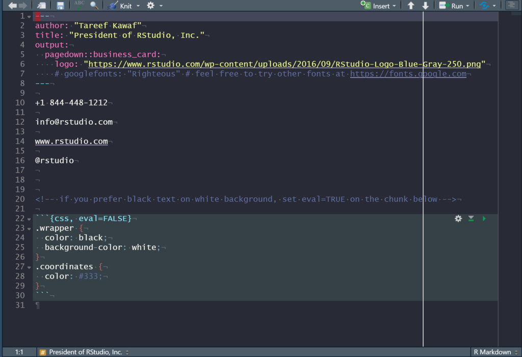Image resolution: width=522 pixels, height=357 pixels.
Task: Run spell check on document
Action: [79, 5]
